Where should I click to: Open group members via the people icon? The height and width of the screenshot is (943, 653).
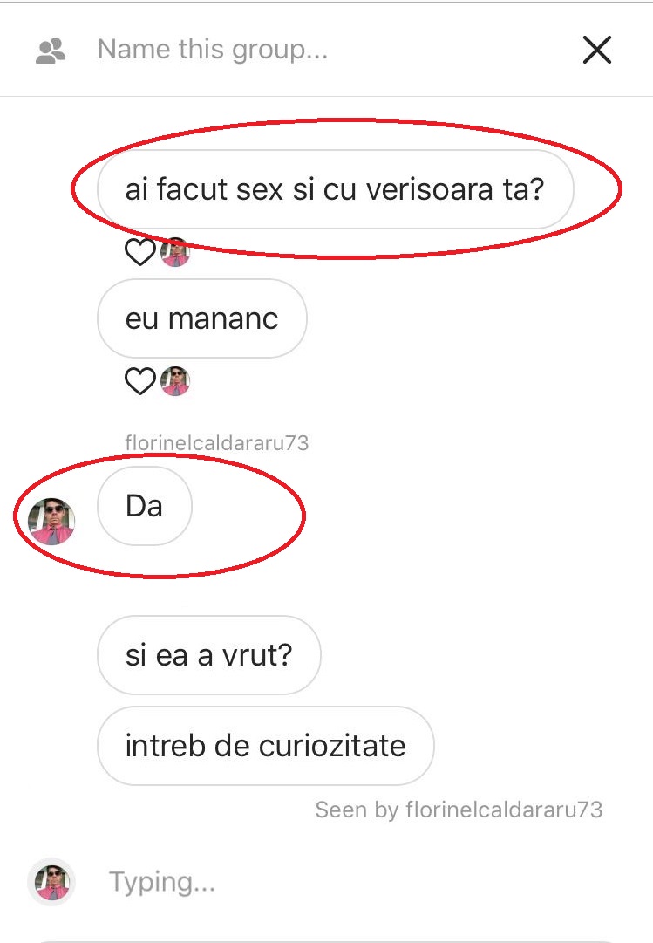pyautogui.click(x=51, y=51)
